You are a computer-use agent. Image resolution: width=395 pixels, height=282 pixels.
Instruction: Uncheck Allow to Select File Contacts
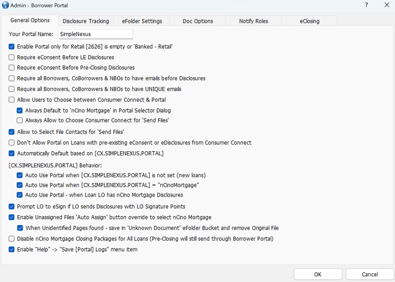[11, 132]
